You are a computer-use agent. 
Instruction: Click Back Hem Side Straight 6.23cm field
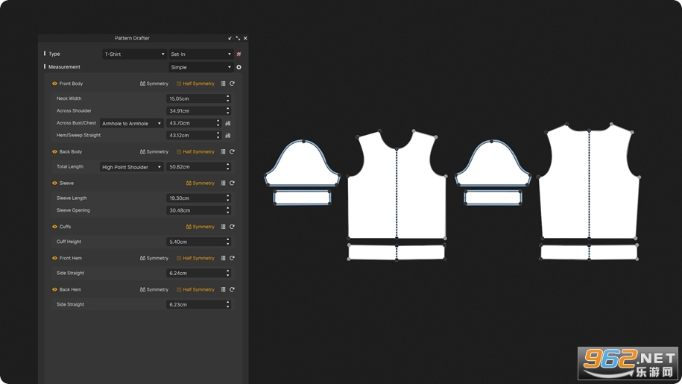click(198, 304)
